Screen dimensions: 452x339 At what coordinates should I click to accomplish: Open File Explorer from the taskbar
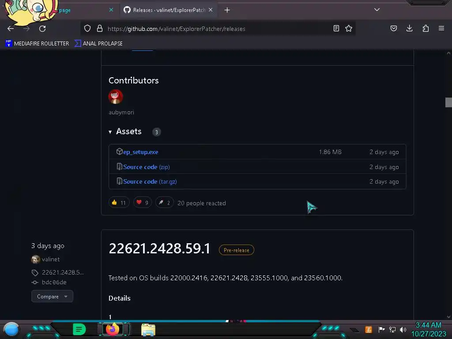click(148, 329)
